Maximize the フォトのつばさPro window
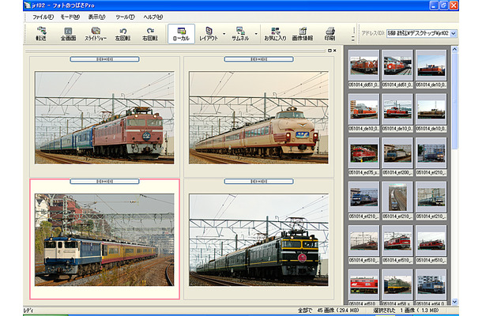 (443, 6)
